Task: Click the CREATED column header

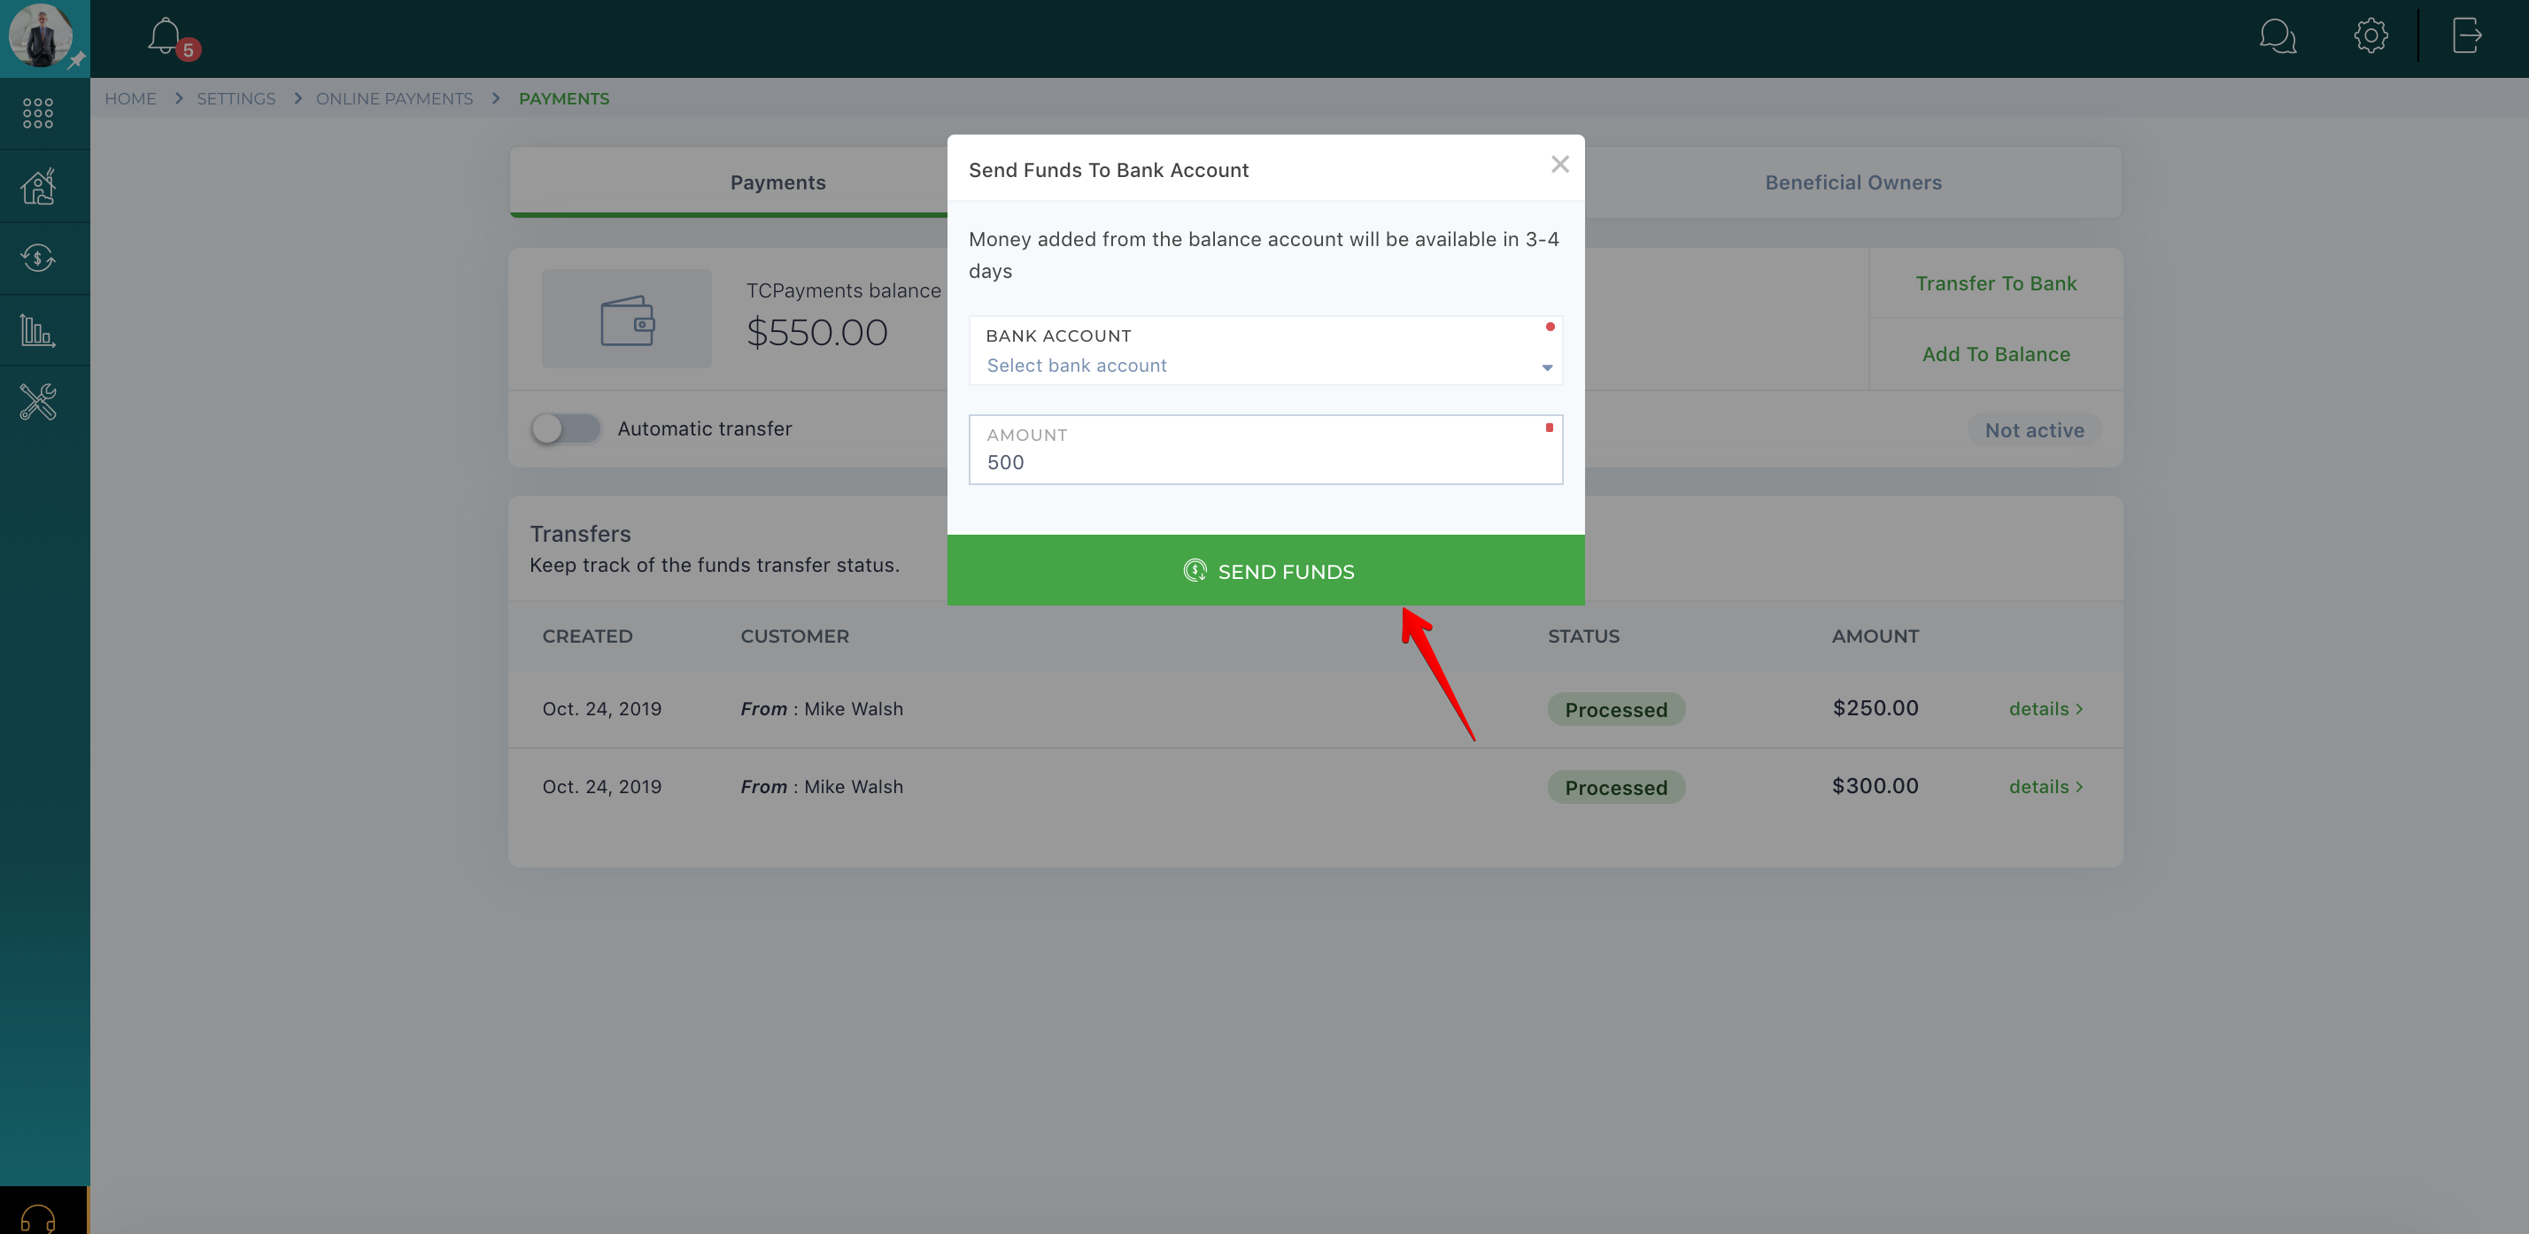Action: point(587,636)
